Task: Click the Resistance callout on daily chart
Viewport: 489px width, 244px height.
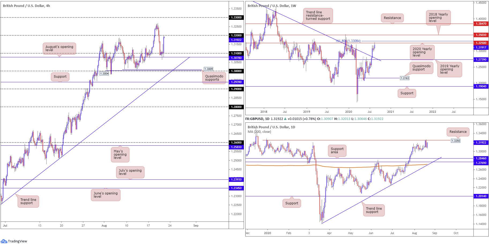Action: pos(458,132)
